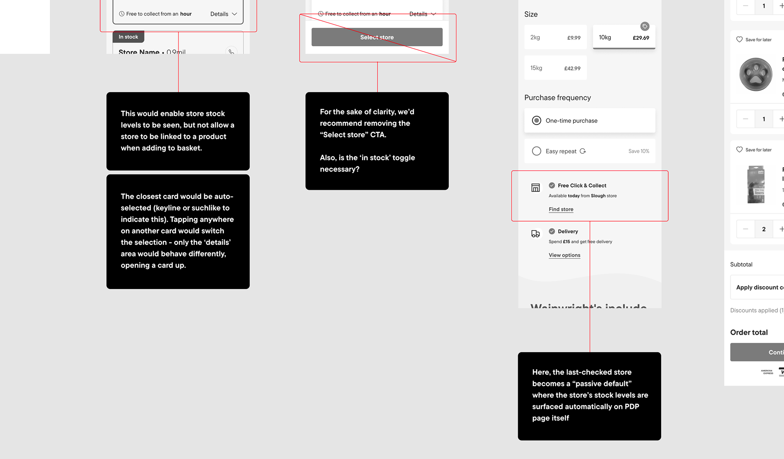
Task: Click the repeat arrow icon beside Easy repeat
Action: click(x=583, y=151)
